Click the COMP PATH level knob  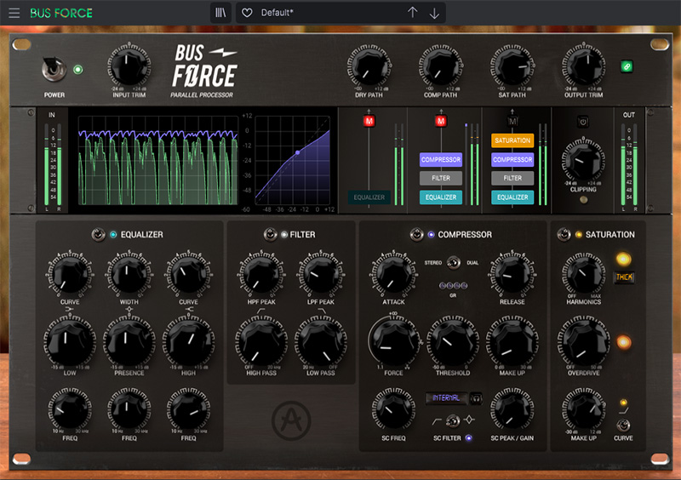[440, 67]
